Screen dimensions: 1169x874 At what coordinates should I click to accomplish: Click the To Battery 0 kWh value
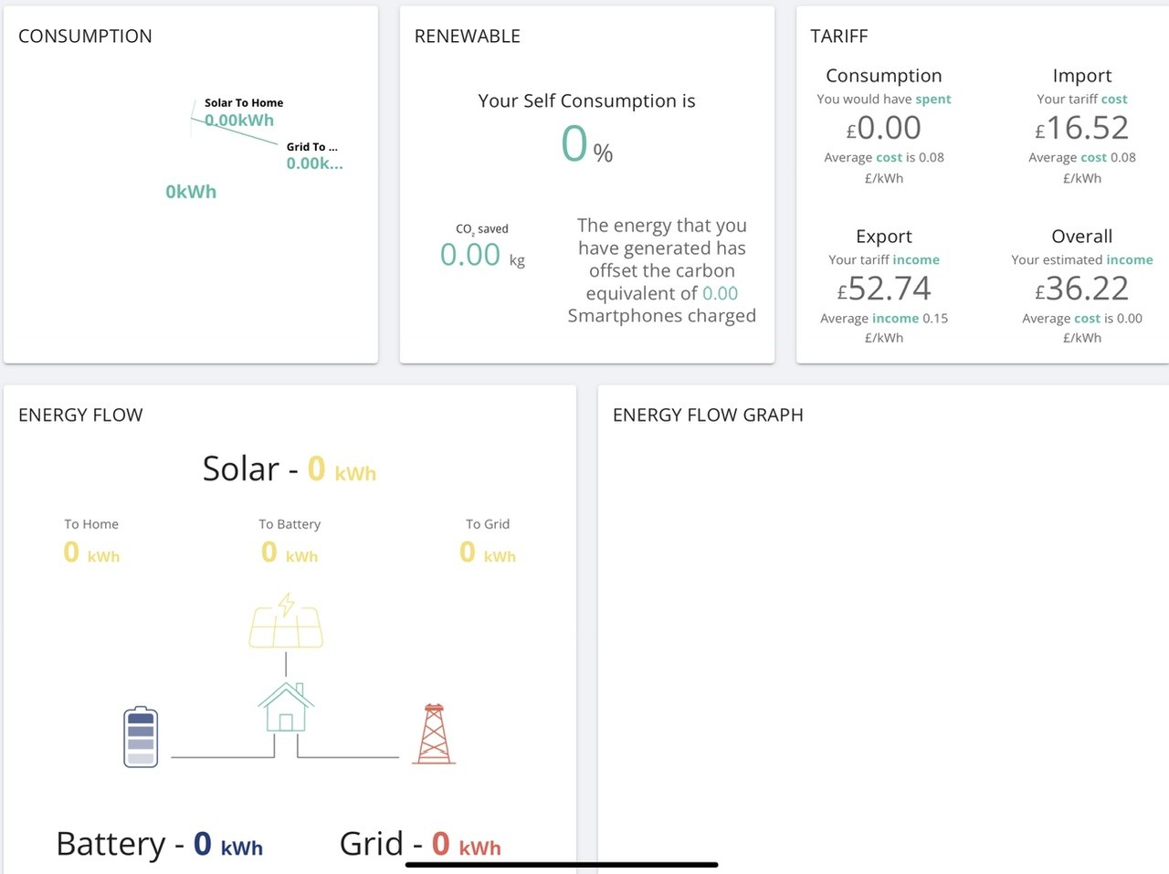290,553
